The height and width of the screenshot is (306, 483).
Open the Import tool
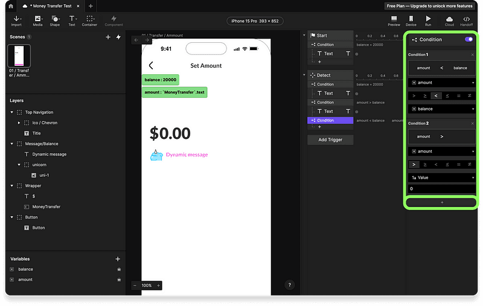(x=16, y=21)
